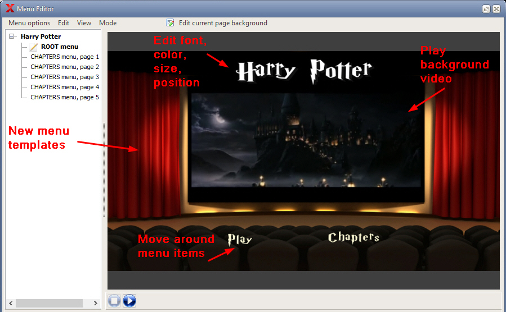Image resolution: width=506 pixels, height=312 pixels.
Task: Select ROOT menu in the tree
Action: click(60, 47)
